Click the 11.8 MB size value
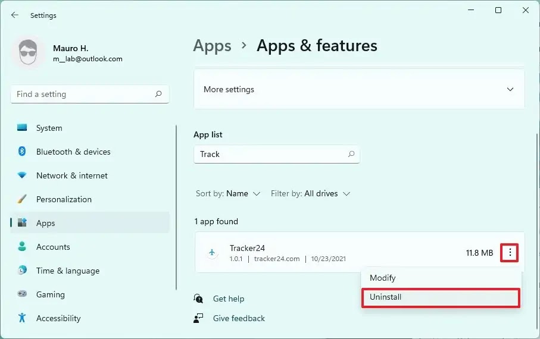The image size is (540, 339). click(x=479, y=253)
